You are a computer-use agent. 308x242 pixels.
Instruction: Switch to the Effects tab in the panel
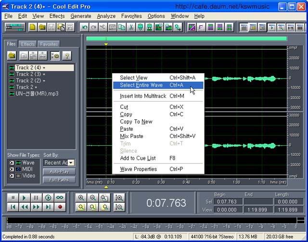(28, 44)
